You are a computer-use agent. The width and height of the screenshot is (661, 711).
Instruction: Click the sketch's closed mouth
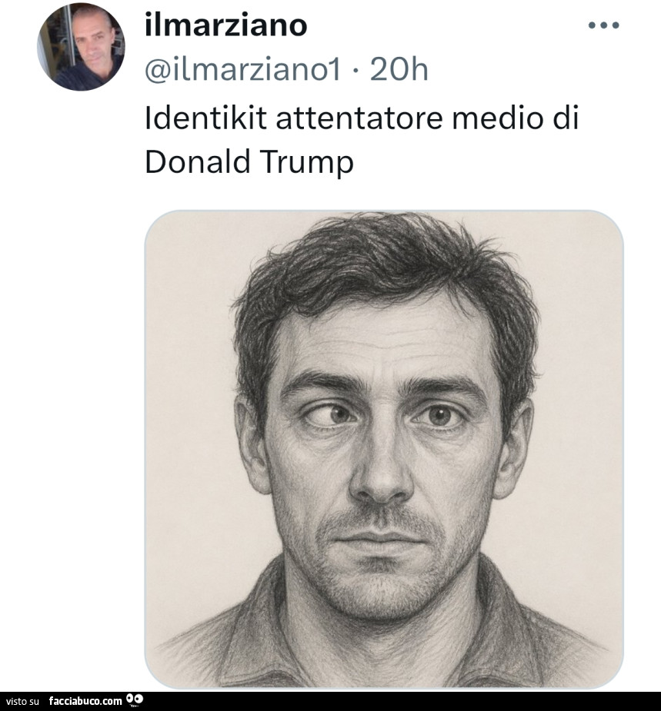click(x=382, y=538)
